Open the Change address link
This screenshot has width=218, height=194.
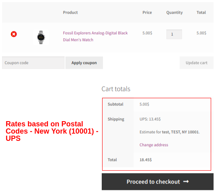(154, 145)
